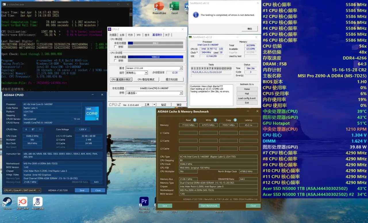Click the y-cruncher console vertical scrollbar

[131, 49]
